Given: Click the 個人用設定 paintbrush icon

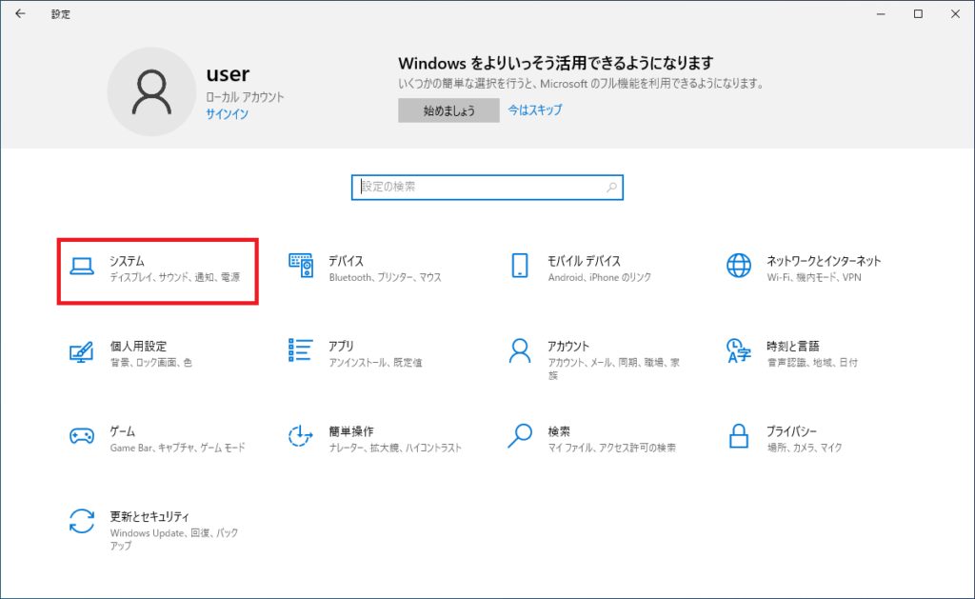Looking at the screenshot, I should pyautogui.click(x=82, y=351).
